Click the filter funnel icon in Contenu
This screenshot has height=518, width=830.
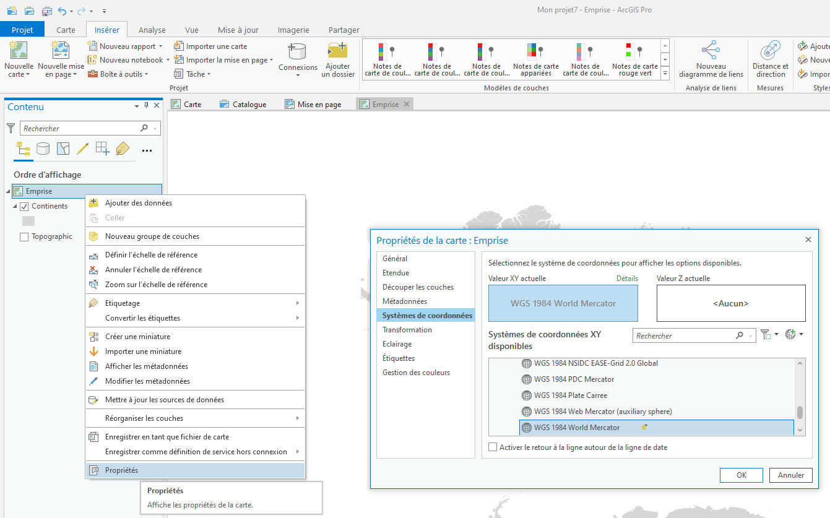11,128
